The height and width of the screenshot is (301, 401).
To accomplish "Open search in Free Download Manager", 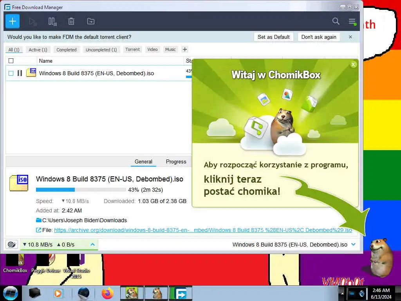I will (336, 21).
